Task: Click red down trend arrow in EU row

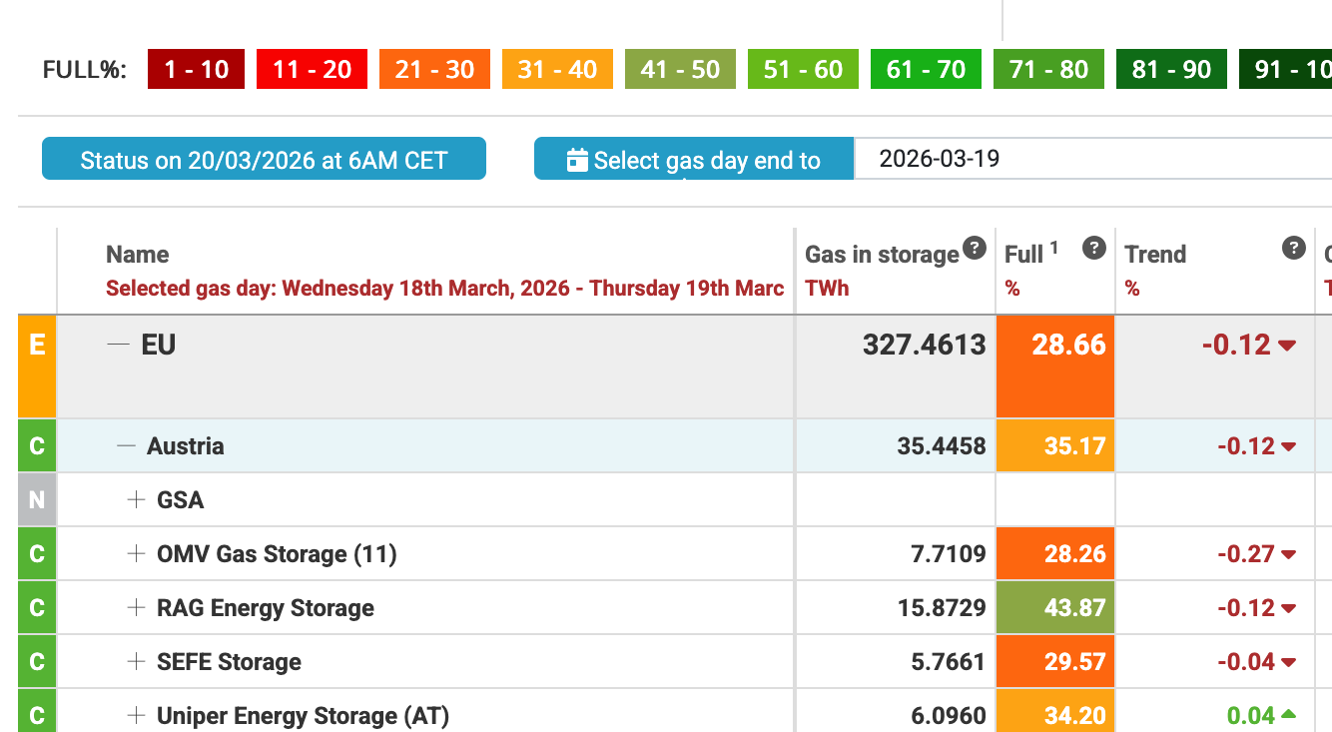Action: 1287,346
